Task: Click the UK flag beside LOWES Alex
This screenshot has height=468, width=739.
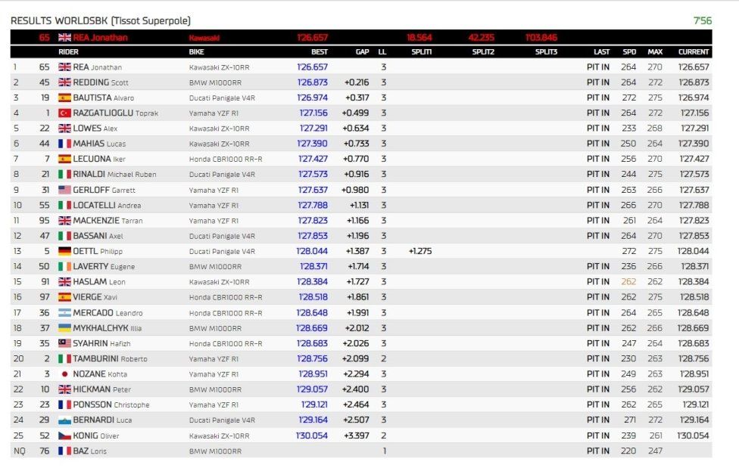Action: pyautogui.click(x=64, y=128)
